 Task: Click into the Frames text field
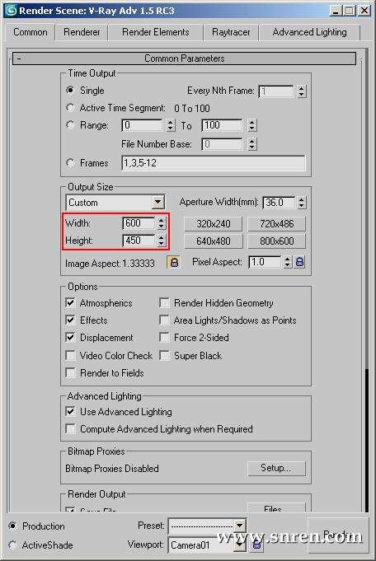(x=214, y=163)
